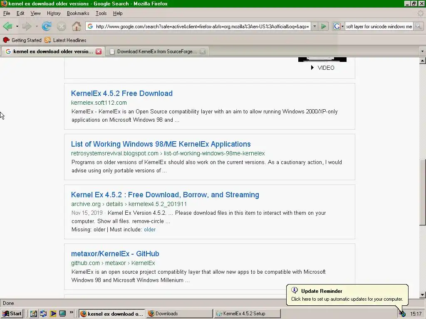Open the History menu
Viewport: 426px width, 319px height.
coord(54,13)
